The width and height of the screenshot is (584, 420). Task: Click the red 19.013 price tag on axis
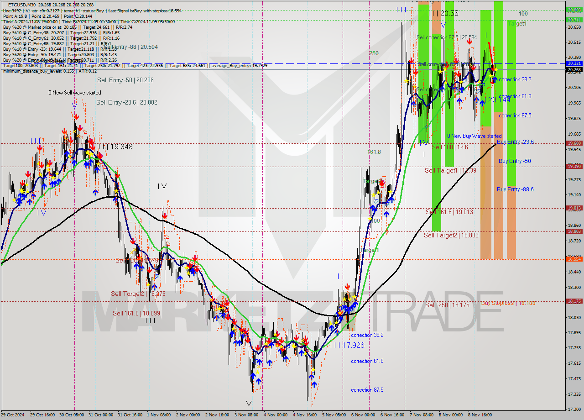[574, 208]
